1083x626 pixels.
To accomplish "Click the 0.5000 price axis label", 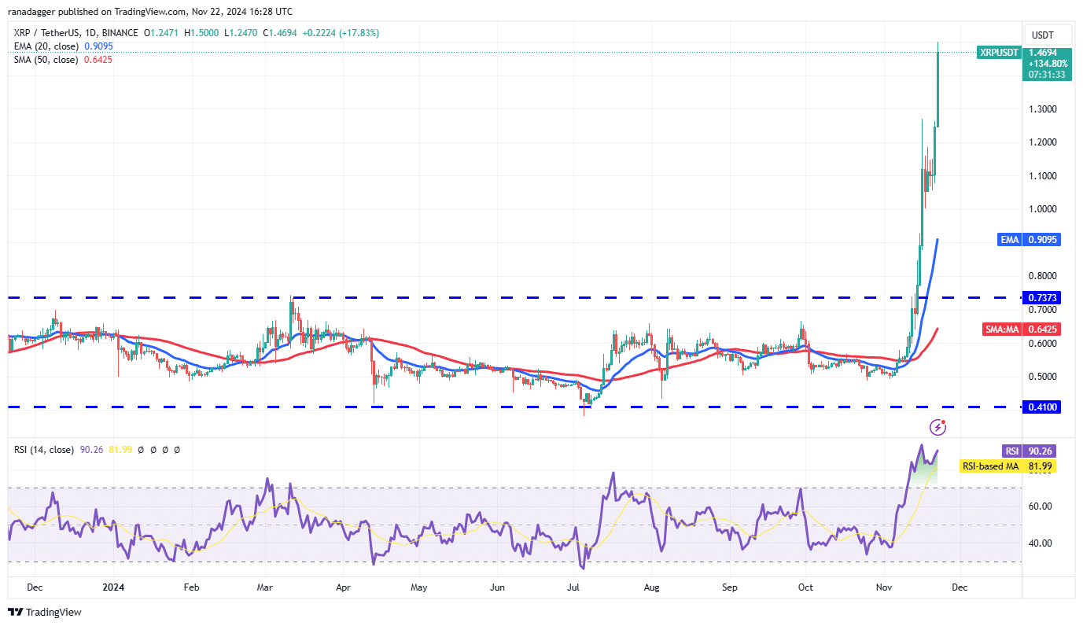I will [1043, 377].
